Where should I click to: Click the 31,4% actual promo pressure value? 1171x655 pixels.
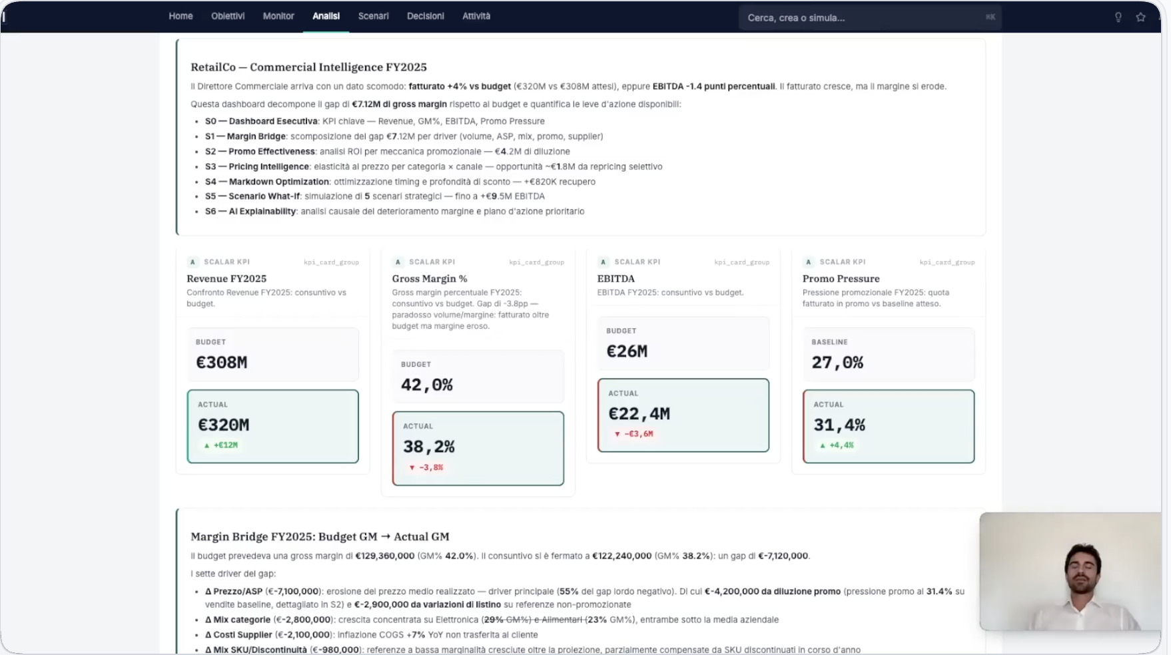pos(839,425)
